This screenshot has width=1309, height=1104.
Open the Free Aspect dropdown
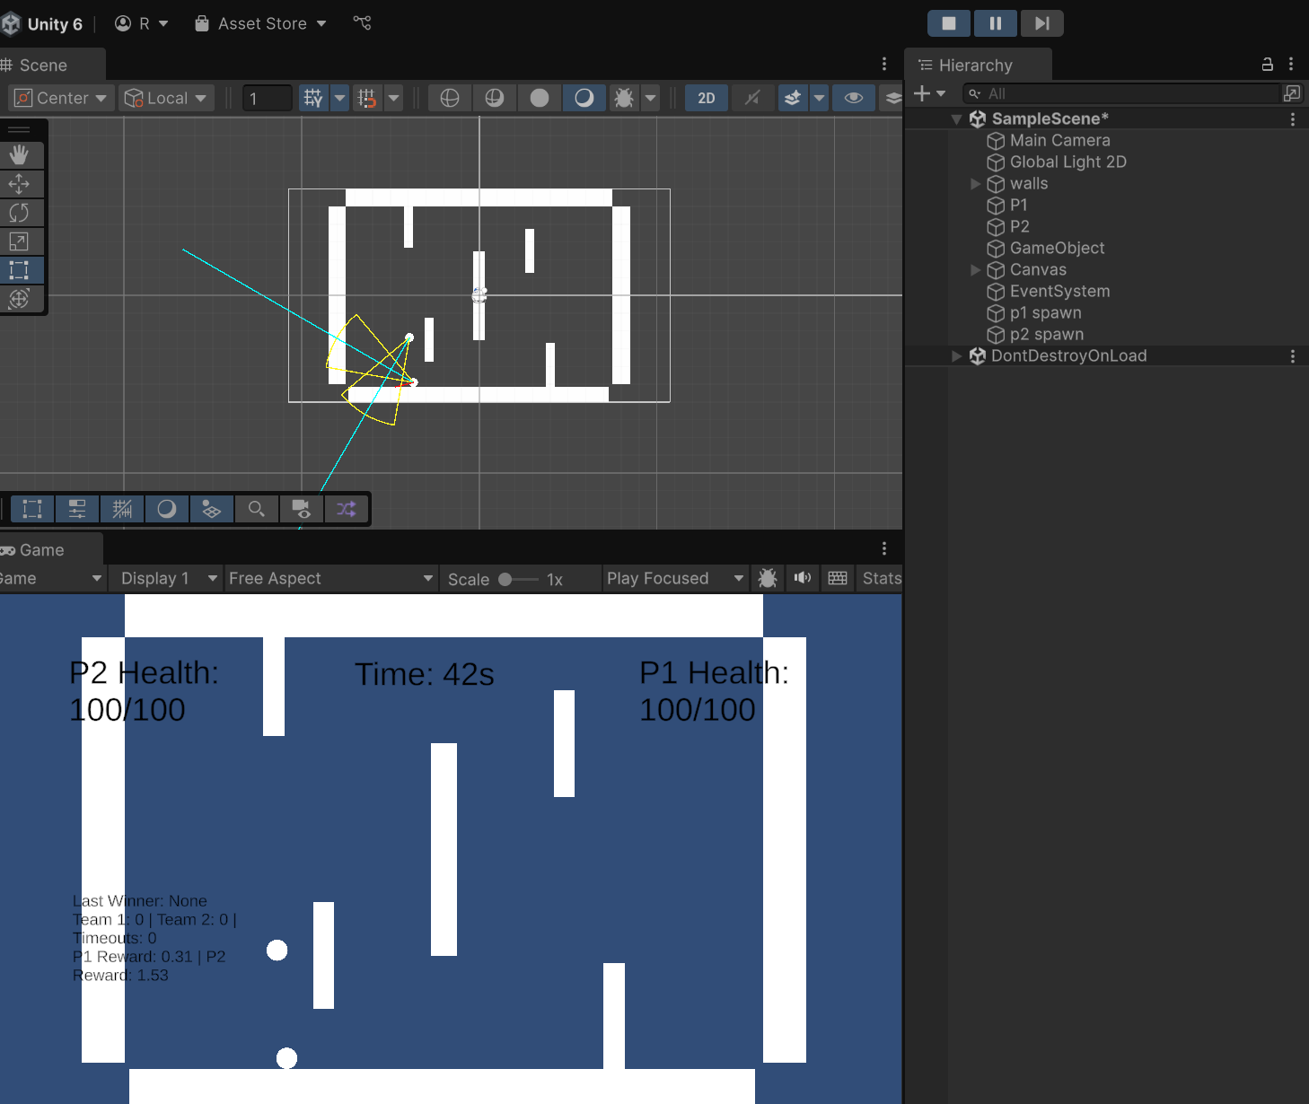[x=330, y=578]
